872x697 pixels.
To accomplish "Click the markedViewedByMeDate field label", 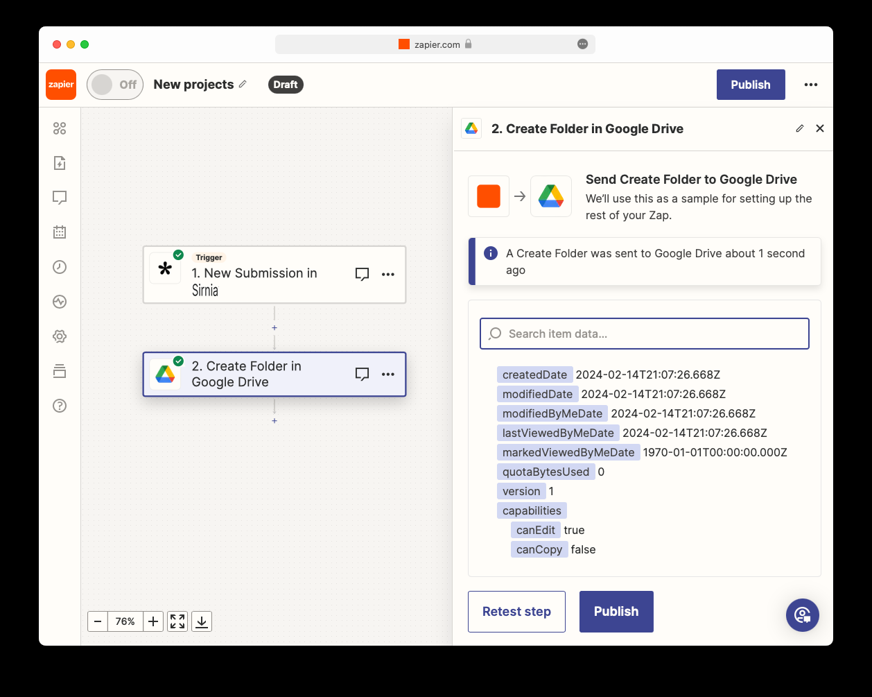I will pos(568,452).
